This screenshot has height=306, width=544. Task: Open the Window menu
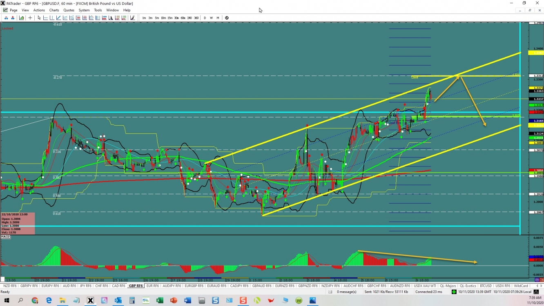[x=112, y=10]
